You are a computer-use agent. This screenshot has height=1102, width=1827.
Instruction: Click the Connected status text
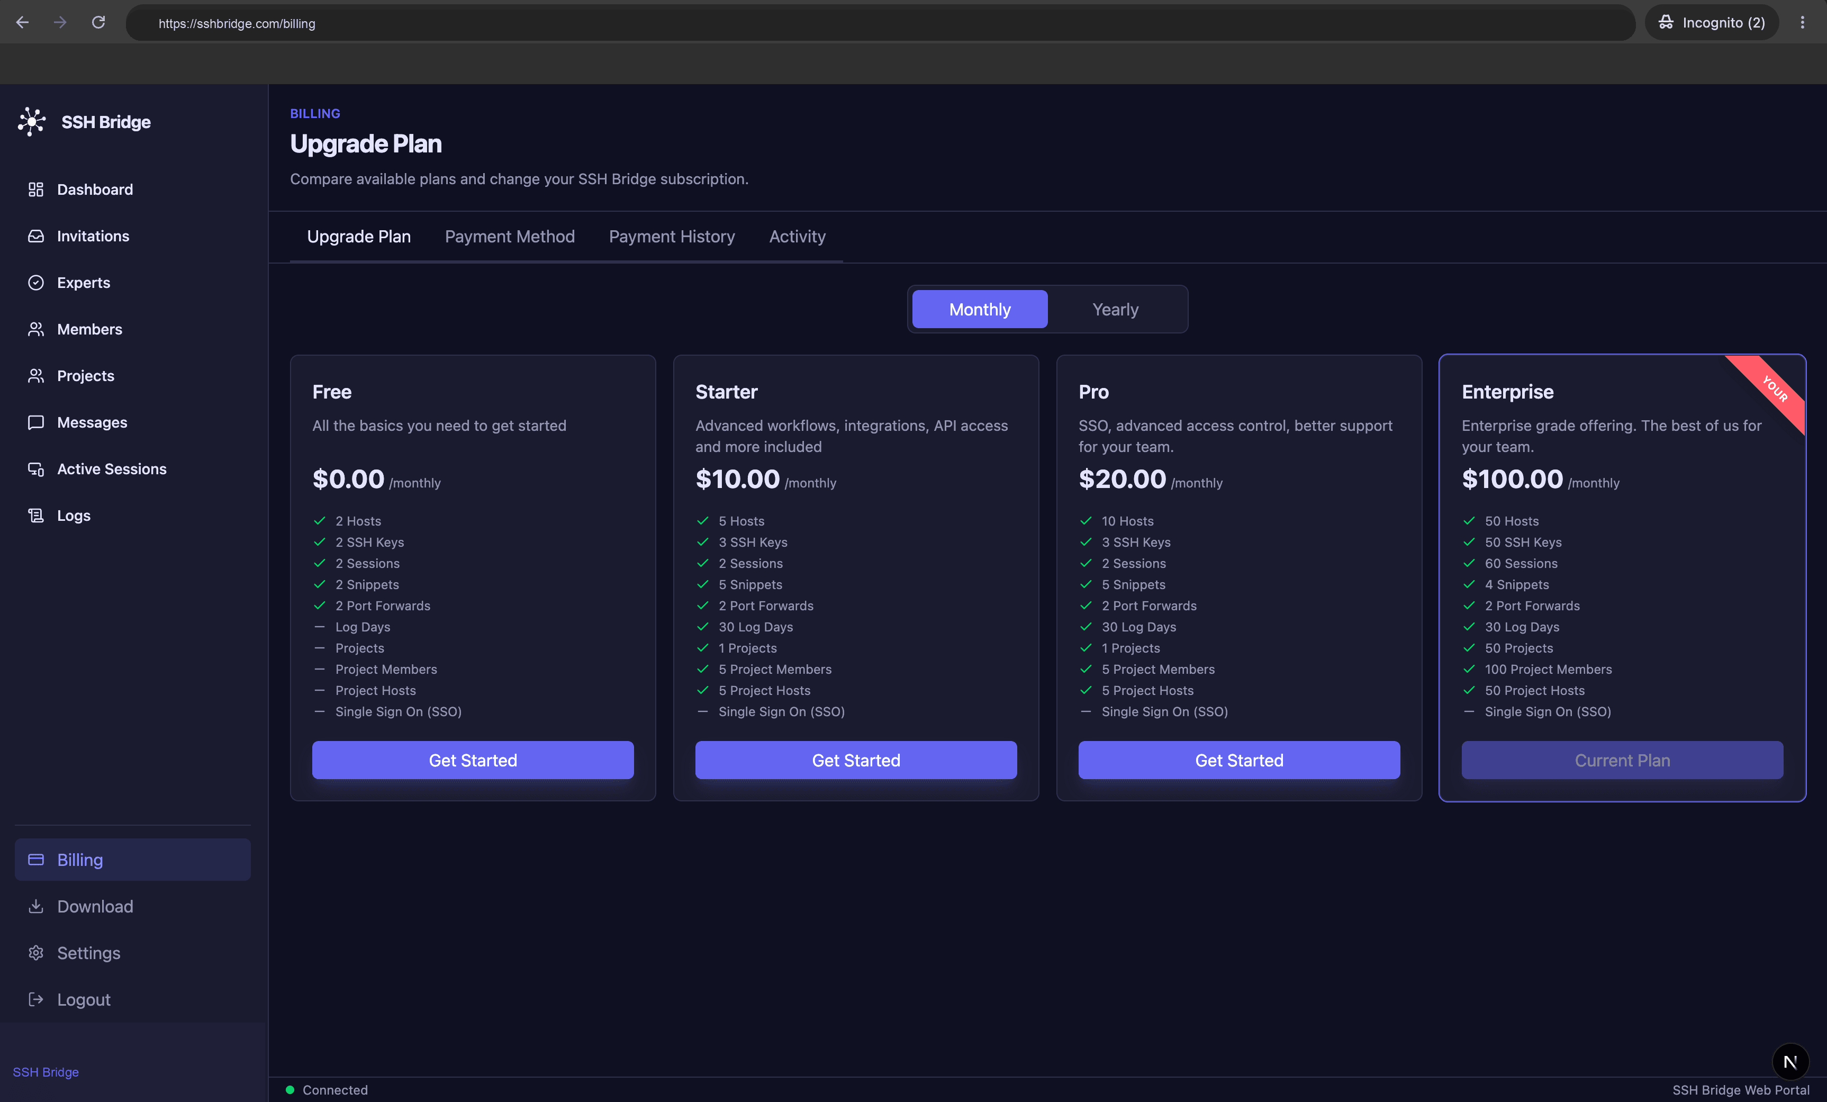[335, 1089]
